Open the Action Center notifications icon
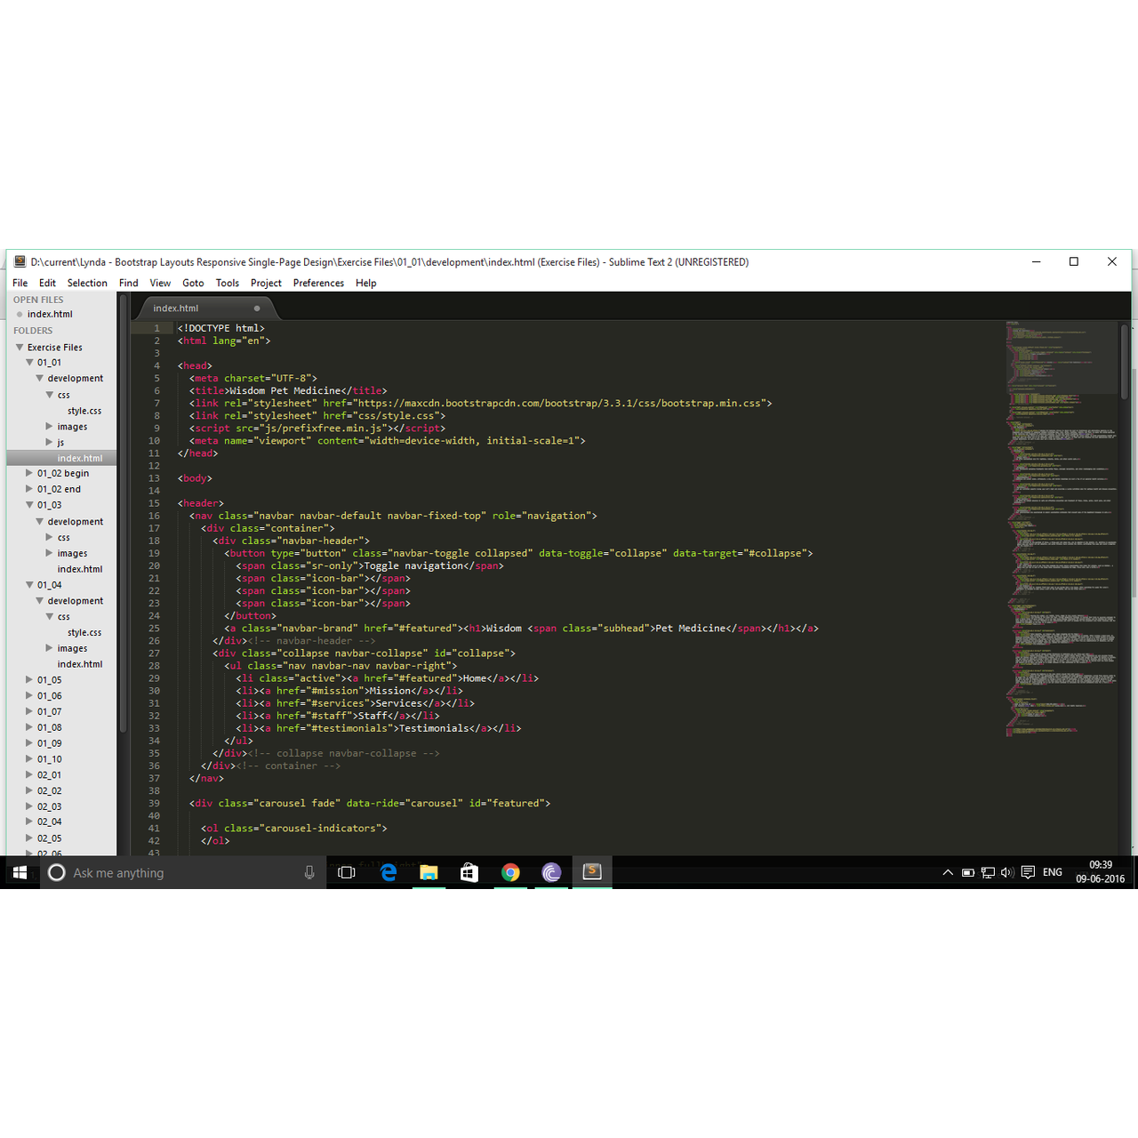The height and width of the screenshot is (1138, 1138). pyautogui.click(x=1028, y=872)
